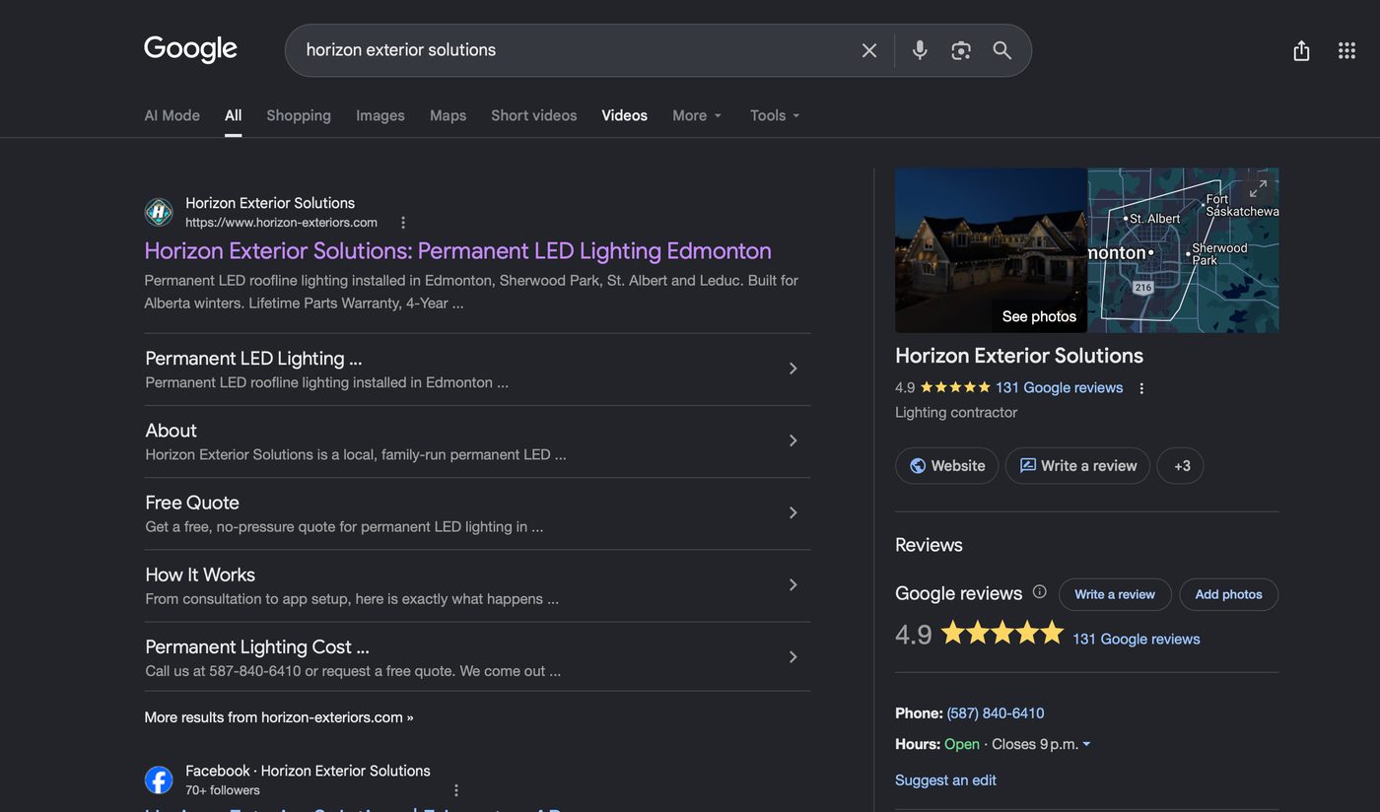Expand the map in the knowledge panel

[1258, 189]
